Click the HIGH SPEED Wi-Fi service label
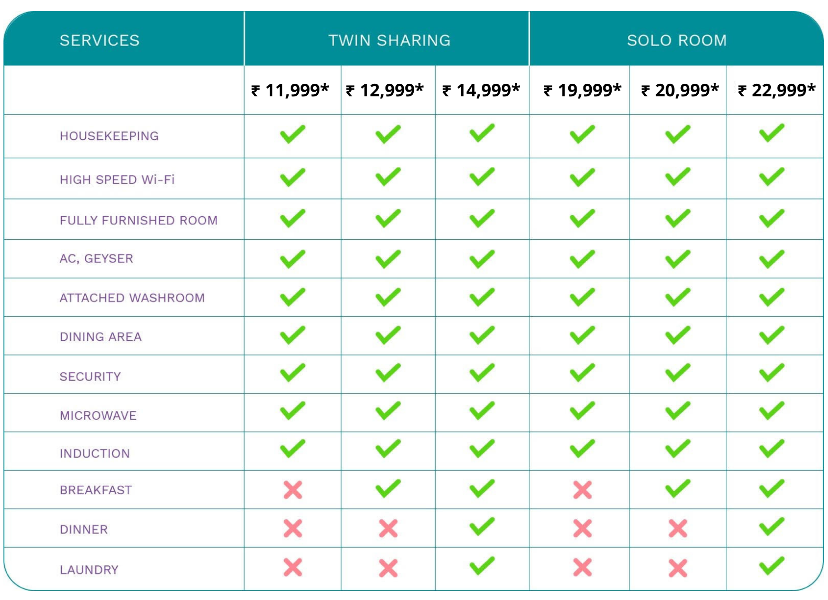Viewport: 828px width, 600px height. coord(117,180)
